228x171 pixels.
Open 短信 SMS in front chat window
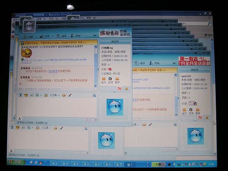[x=62, y=36]
